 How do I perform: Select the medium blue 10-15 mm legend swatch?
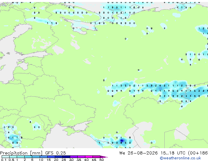[x=44, y=157]
